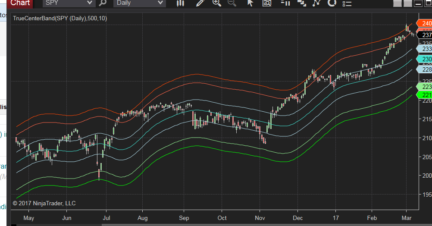This screenshot has height=226, width=432.
Task: Click the Aug label on time axis
Action: pos(142,218)
